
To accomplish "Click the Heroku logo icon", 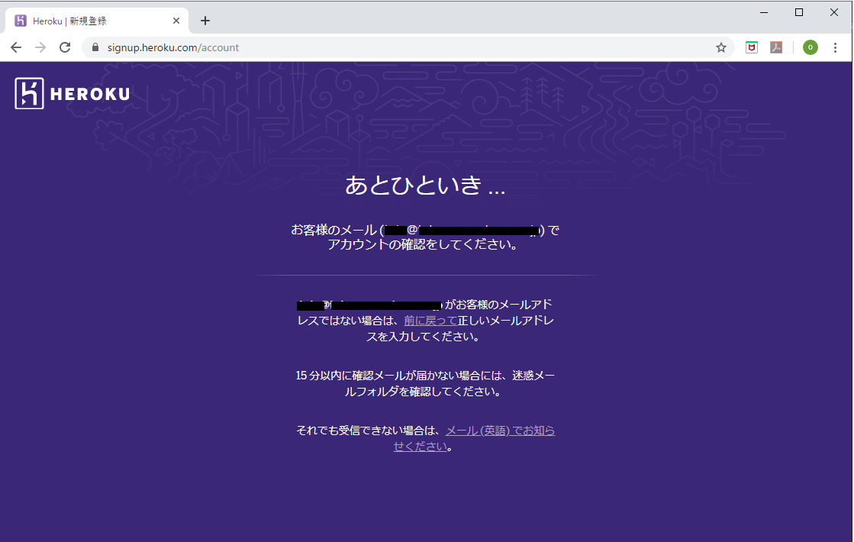I will [30, 93].
